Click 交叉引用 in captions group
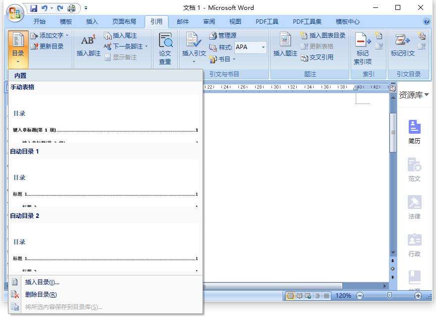The width and height of the screenshot is (436, 317). 317,57
